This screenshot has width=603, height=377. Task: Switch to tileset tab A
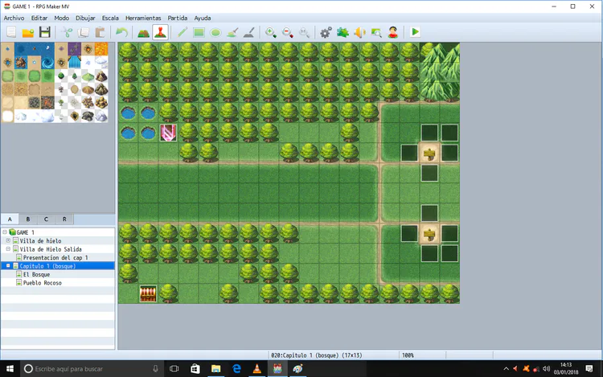pos(10,219)
